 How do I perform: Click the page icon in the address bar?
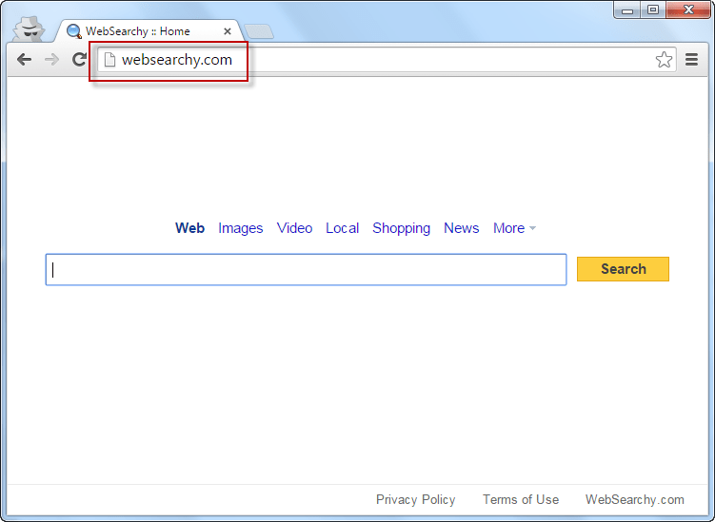[109, 60]
